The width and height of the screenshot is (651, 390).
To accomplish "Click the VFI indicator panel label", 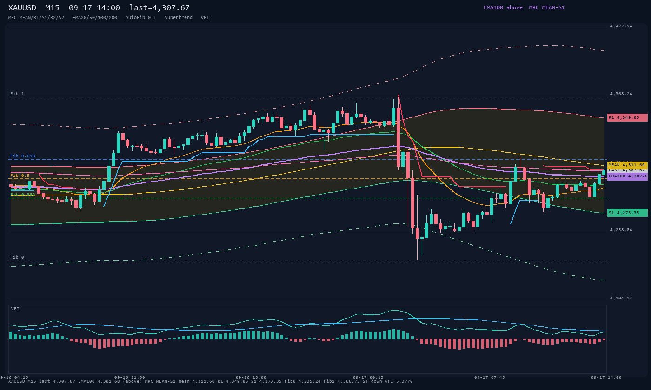I will pyautogui.click(x=15, y=309).
